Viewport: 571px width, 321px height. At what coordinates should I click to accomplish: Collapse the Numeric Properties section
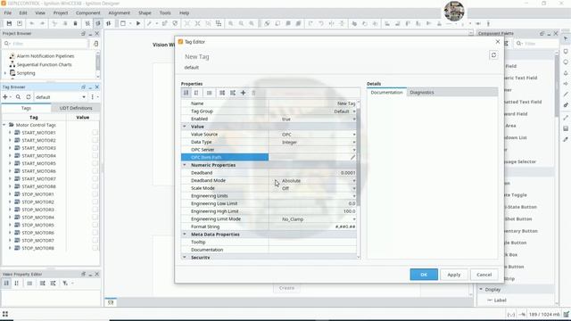pyautogui.click(x=185, y=165)
